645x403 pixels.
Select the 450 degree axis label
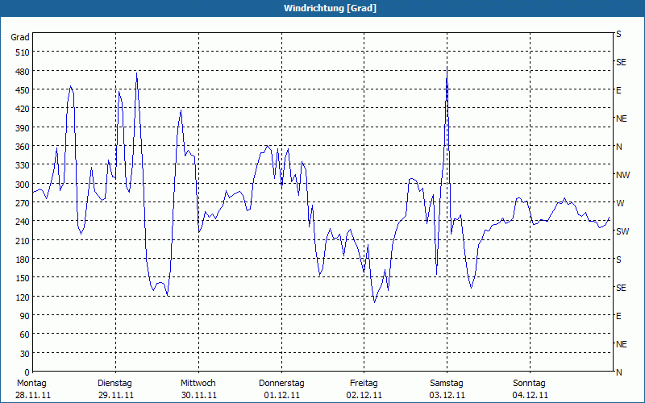point(23,90)
